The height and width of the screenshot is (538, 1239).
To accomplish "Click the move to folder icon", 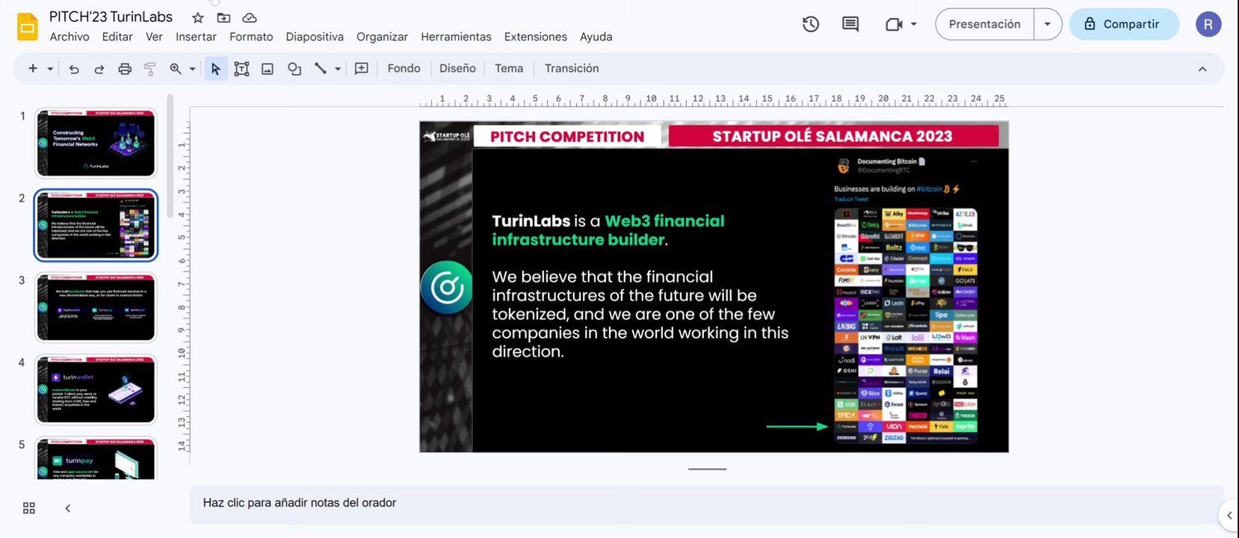I will click(x=223, y=17).
